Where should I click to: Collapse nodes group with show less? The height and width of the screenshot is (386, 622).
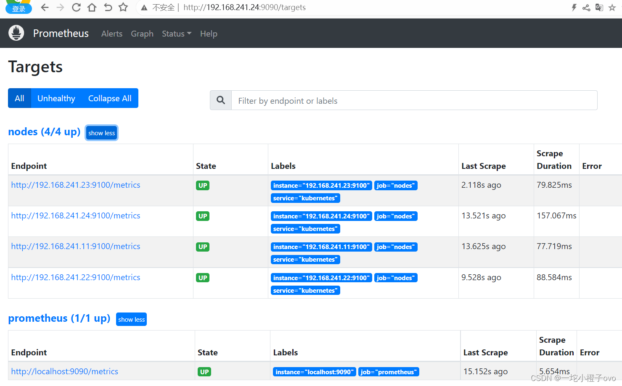coord(102,133)
